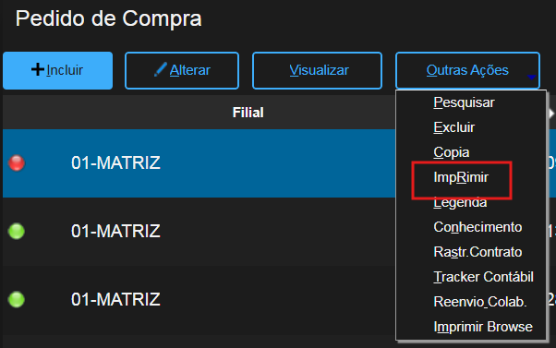Choose Rastr.Contrato from the menu
Screen dimensions: 556x348
click(x=477, y=252)
